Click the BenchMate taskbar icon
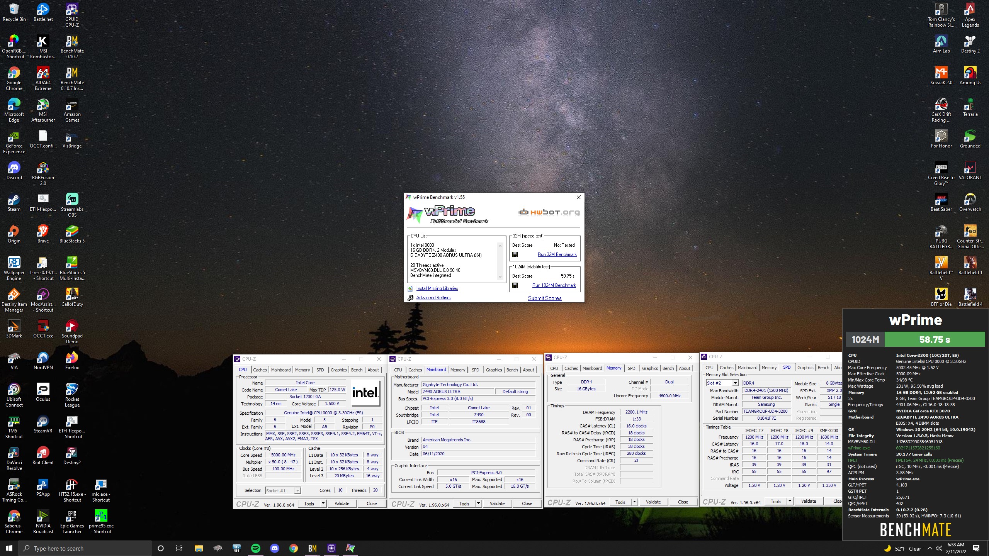Screen dimensions: 989x556 313,548
